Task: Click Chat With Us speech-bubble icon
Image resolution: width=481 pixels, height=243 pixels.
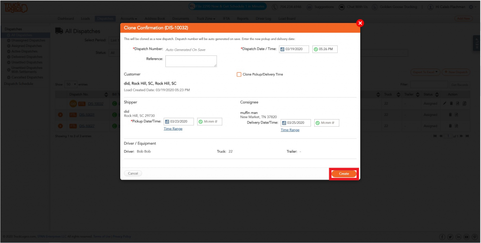Action: (x=341, y=7)
